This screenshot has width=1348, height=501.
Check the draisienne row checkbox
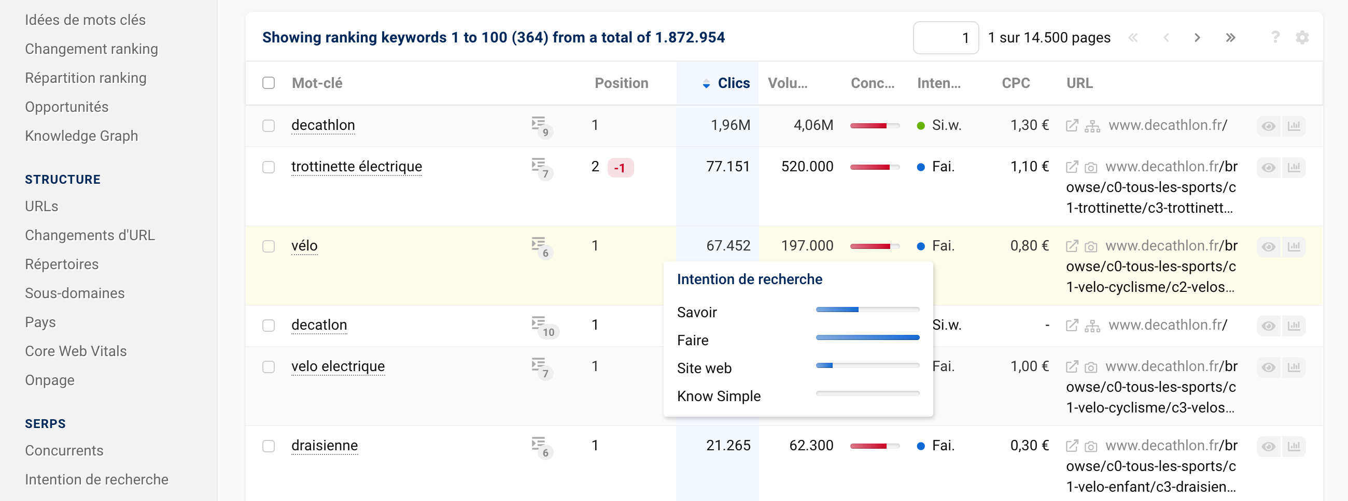pos(269,447)
